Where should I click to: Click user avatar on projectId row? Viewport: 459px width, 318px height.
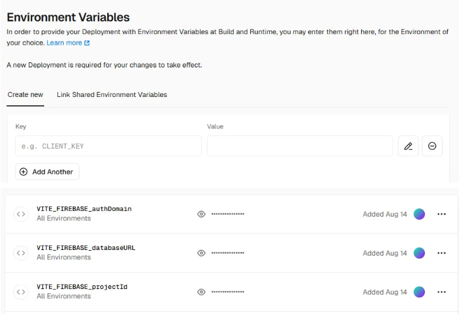point(419,292)
